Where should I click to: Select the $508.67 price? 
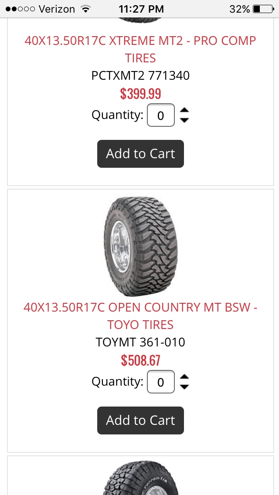coord(140,360)
